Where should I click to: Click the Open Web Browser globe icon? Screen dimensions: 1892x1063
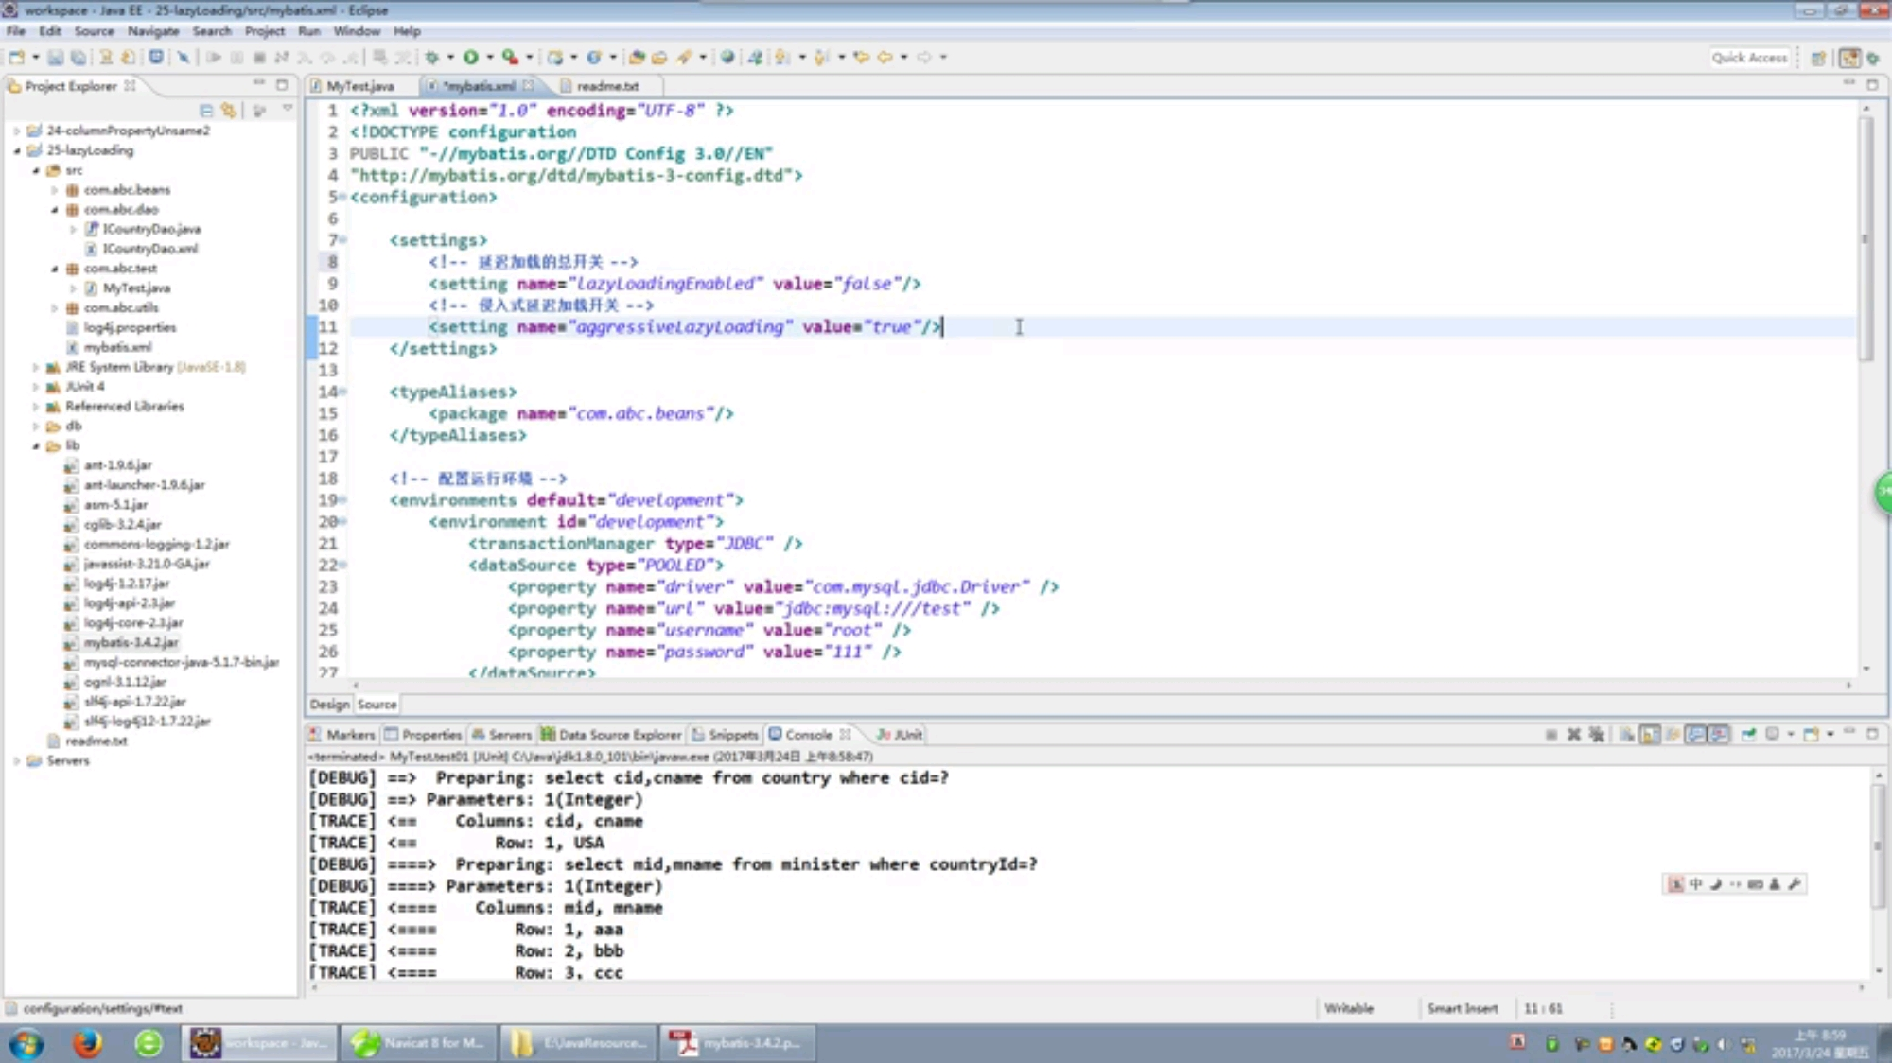(727, 58)
